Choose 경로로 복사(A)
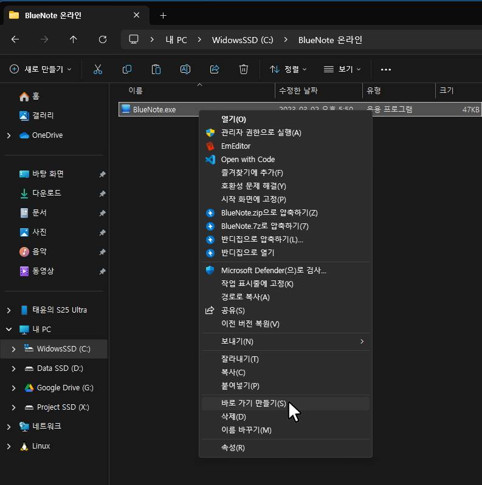The height and width of the screenshot is (485, 482). click(x=285, y=297)
